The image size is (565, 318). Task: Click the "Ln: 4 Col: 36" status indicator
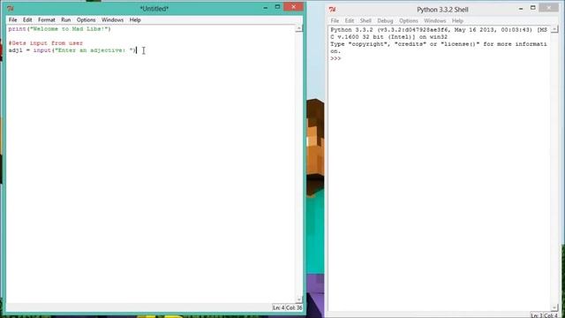(287, 307)
